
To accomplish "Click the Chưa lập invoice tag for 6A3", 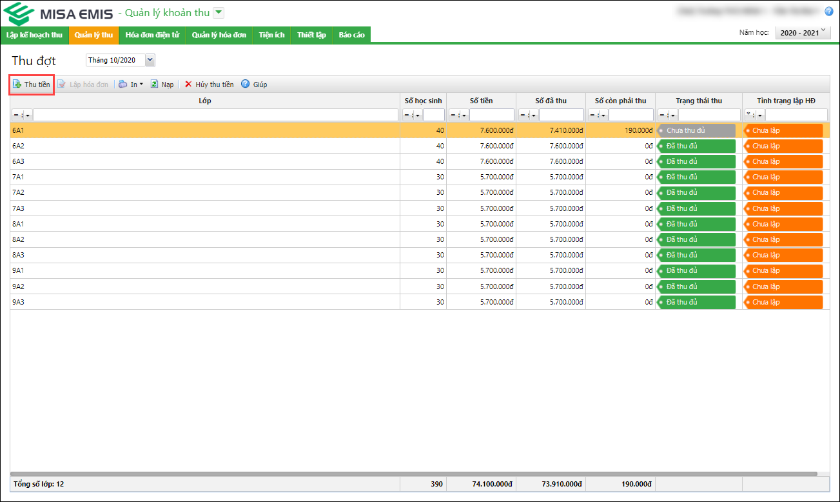I will 783,161.
